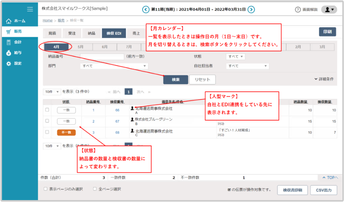Go to previous fiscal period arrow
The width and height of the screenshot is (345, 202).
(145, 9)
